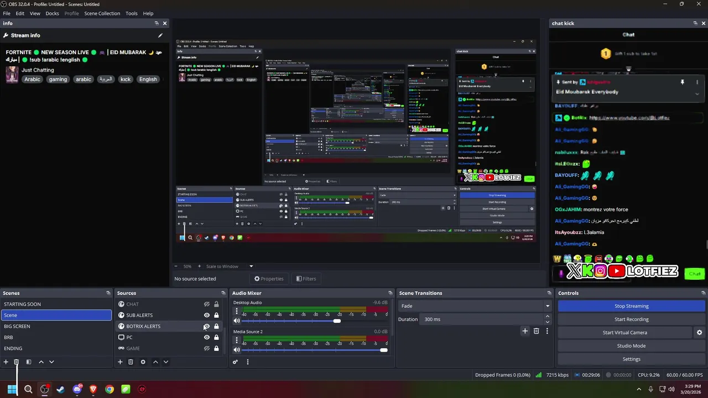Open advanced audio properties gears icon

(235, 362)
